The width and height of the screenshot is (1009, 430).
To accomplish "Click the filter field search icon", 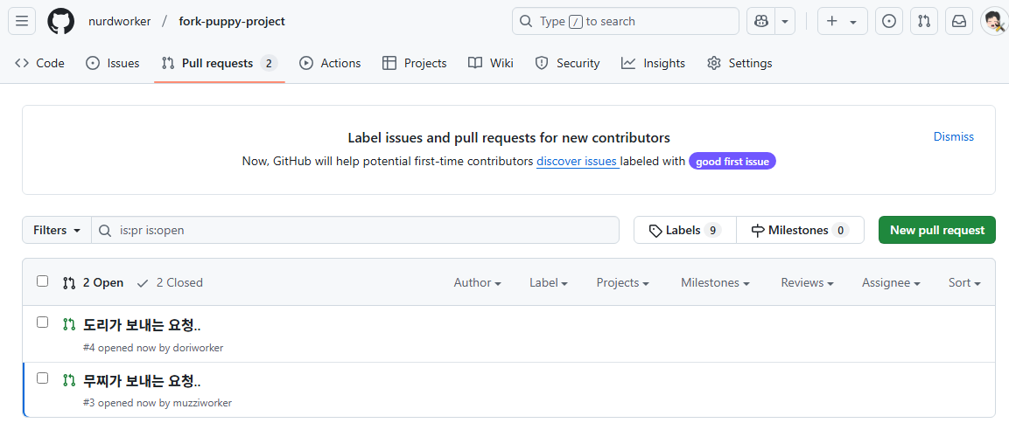I will tap(105, 230).
